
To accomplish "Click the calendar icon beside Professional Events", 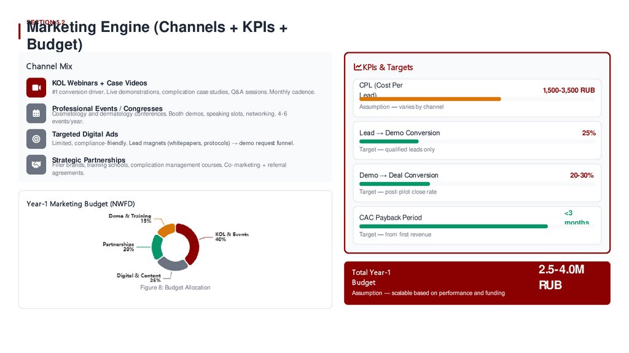I will (x=36, y=113).
